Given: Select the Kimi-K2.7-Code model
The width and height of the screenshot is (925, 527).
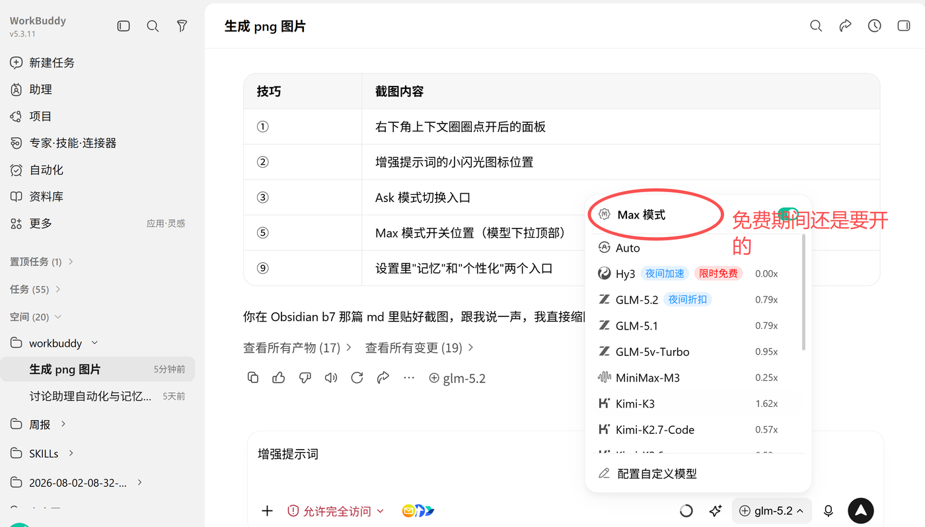Looking at the screenshot, I should (x=693, y=429).
